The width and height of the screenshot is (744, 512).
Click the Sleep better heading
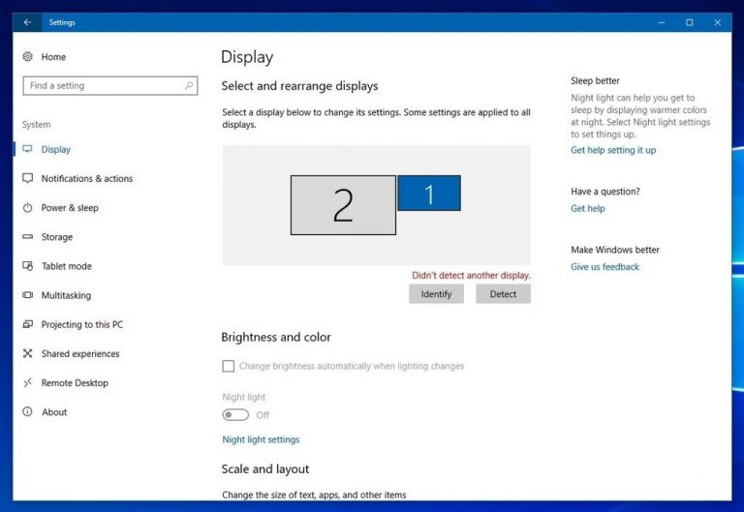[595, 80]
